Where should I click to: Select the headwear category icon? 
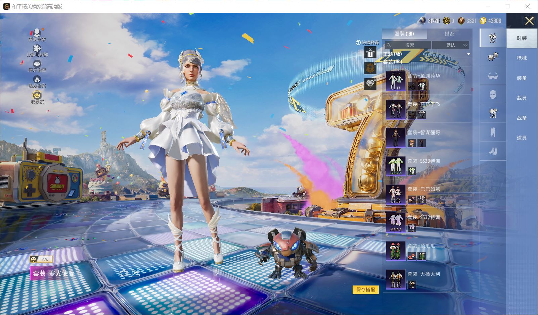tap(493, 57)
